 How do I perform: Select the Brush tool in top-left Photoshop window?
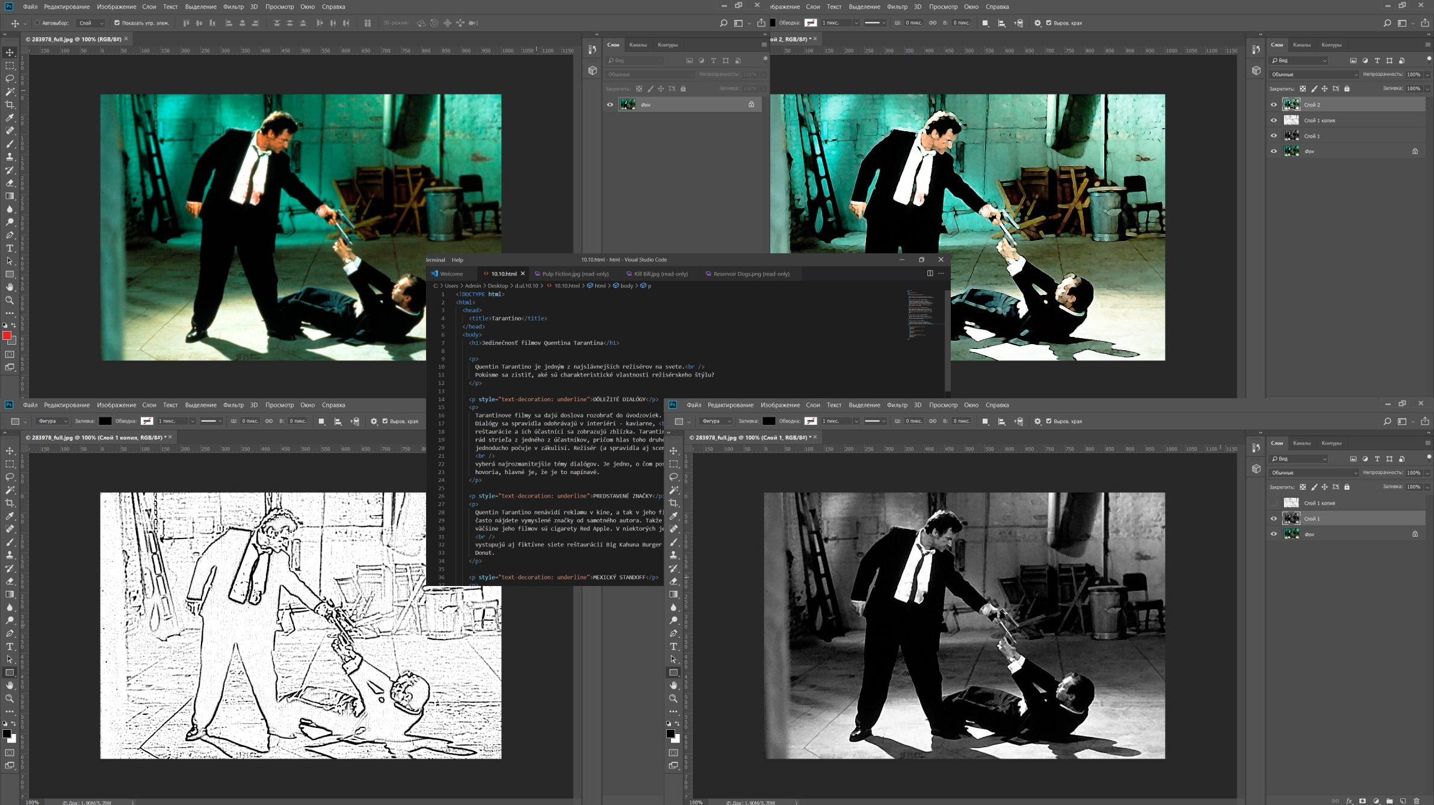coord(10,144)
